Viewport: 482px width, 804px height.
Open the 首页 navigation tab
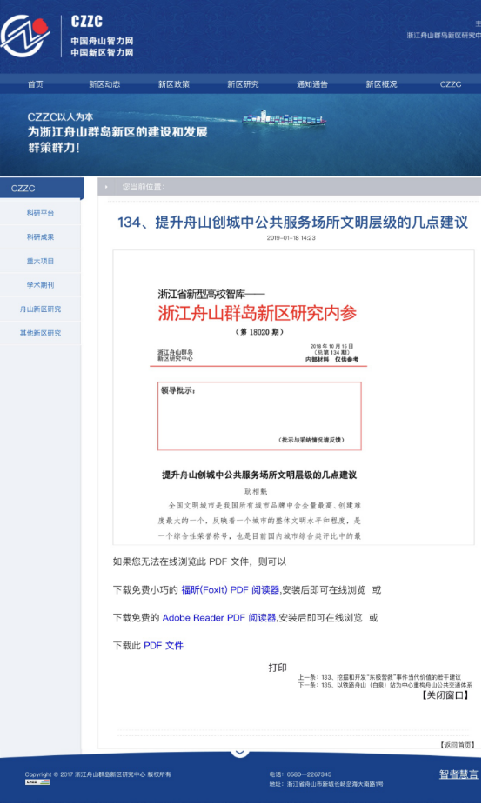pyautogui.click(x=36, y=84)
